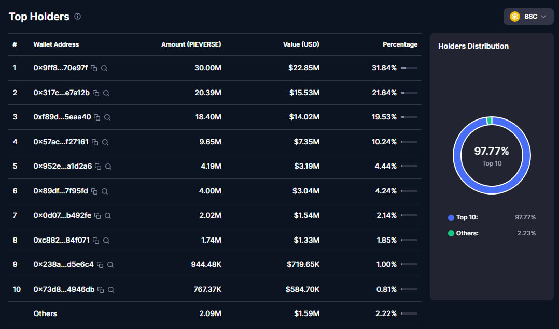Copy wallet address 0x73d8...4946db

(x=101, y=290)
